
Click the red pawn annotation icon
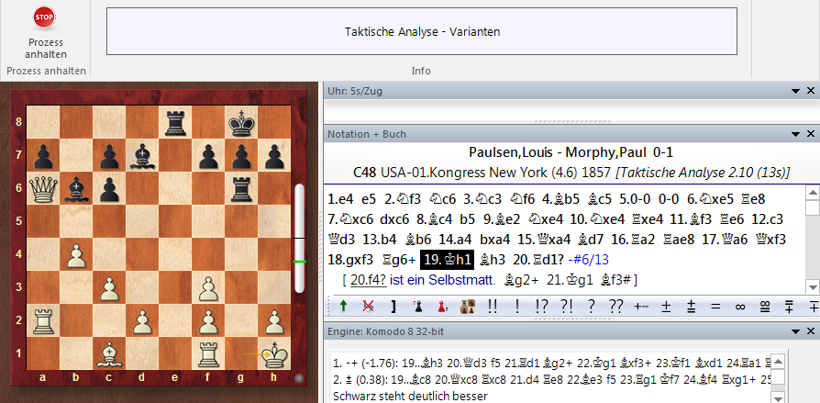pyautogui.click(x=441, y=306)
